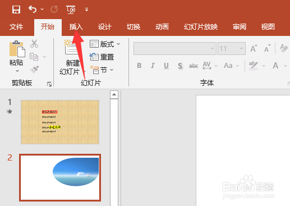The width and height of the screenshot is (290, 206).
Task: Apply font color A button
Action: 275,66
